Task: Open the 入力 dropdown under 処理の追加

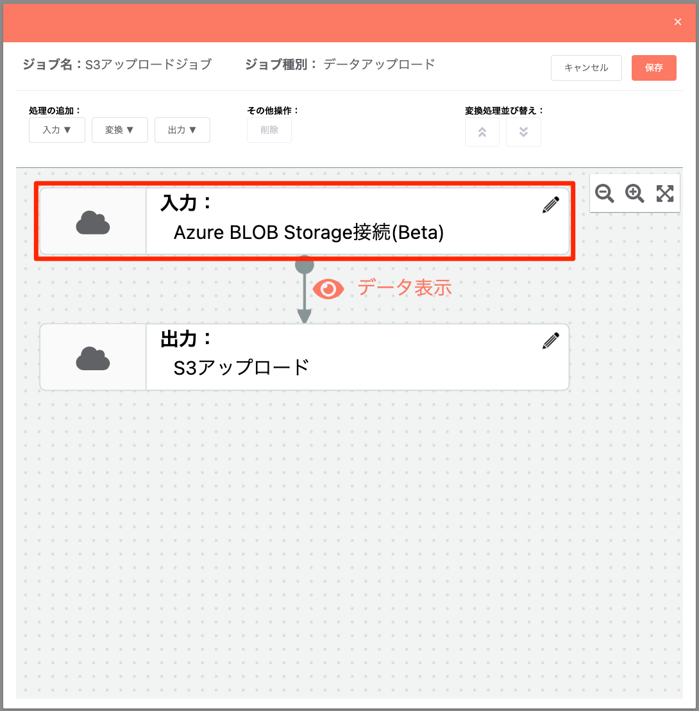Action: click(56, 130)
